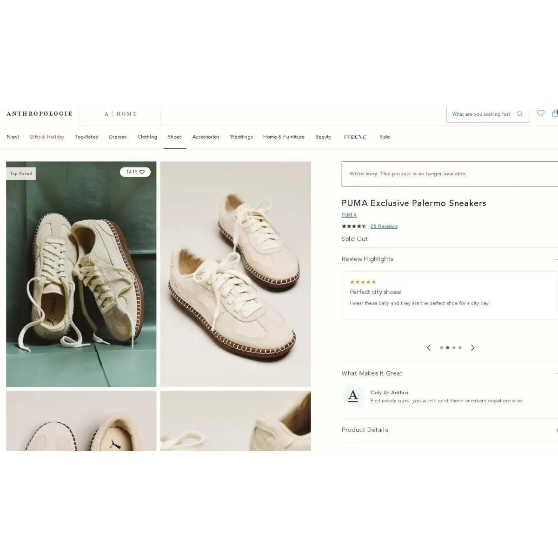Collapse the Review Highlights section
The height and width of the screenshot is (558, 558).
click(556, 259)
